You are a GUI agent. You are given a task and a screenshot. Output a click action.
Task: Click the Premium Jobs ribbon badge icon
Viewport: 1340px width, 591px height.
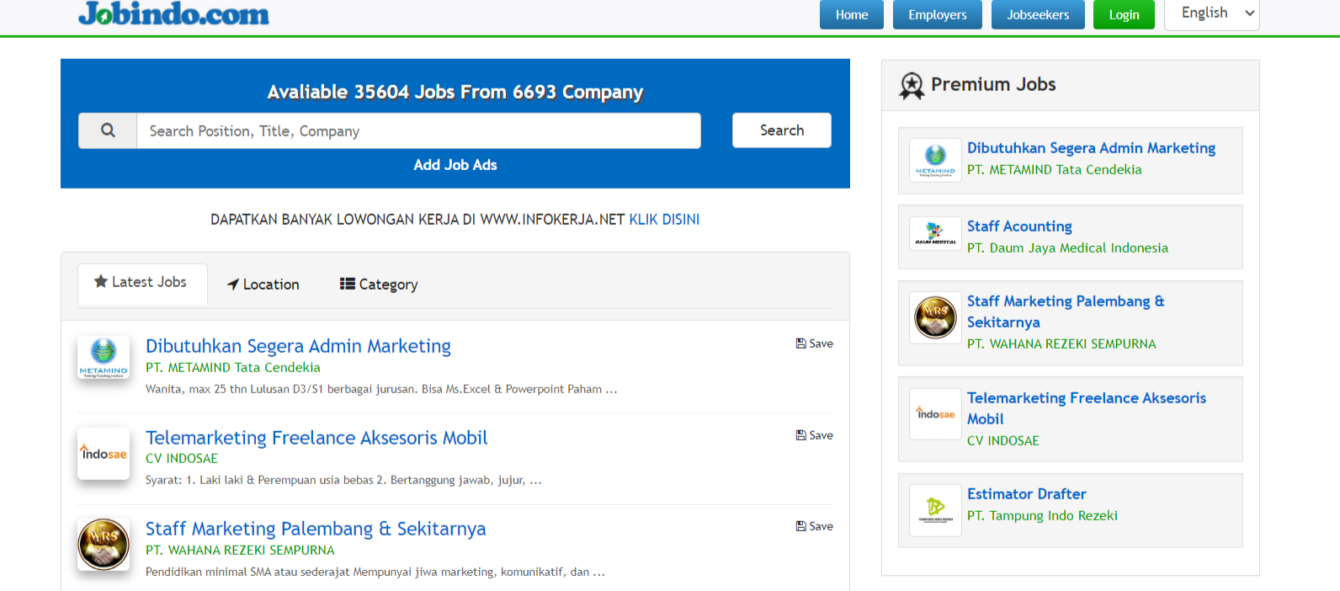coord(912,85)
